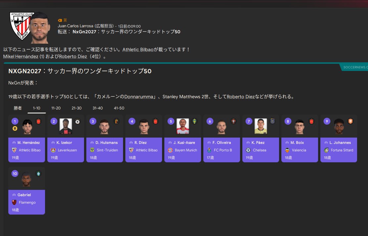Click rank 6 number badge
The image size is (368, 236).
210,121
